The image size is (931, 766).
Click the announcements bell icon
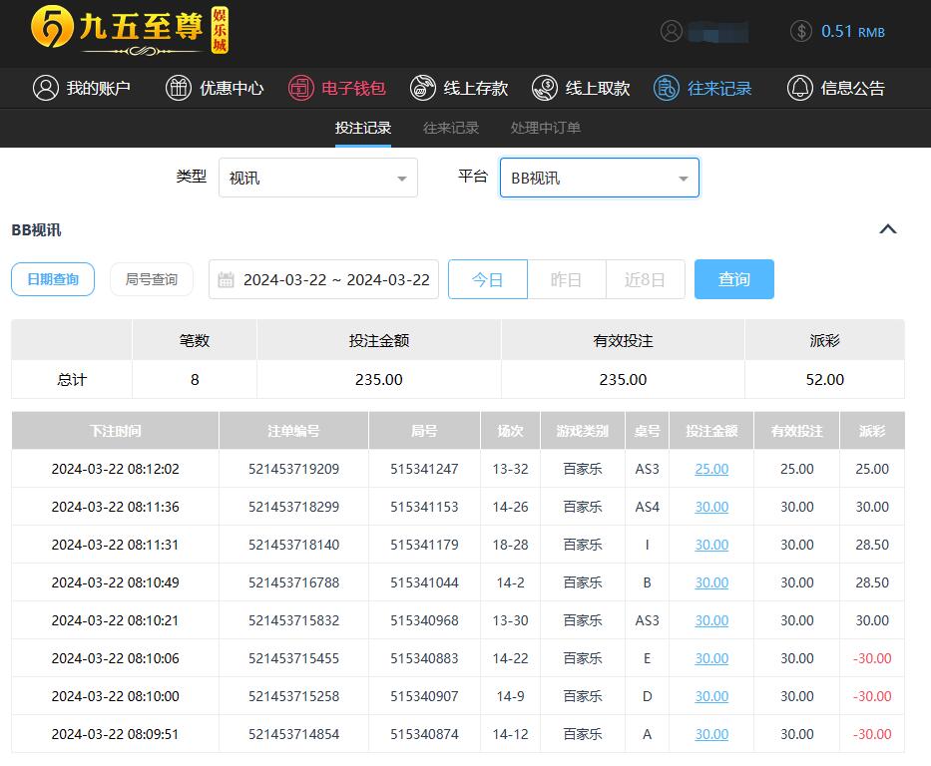click(x=799, y=88)
